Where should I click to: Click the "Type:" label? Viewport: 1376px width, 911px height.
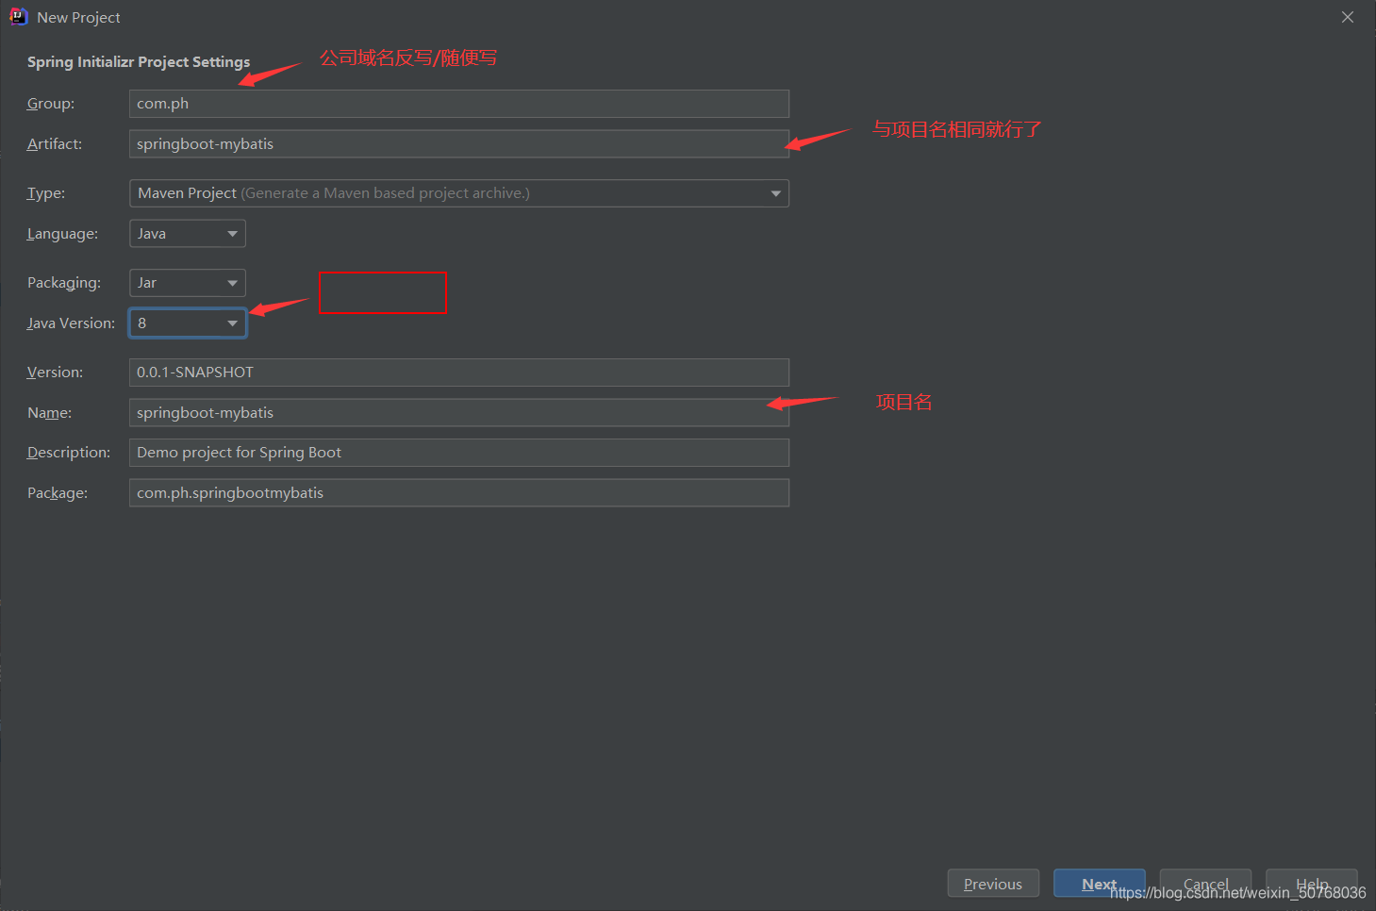click(x=46, y=193)
